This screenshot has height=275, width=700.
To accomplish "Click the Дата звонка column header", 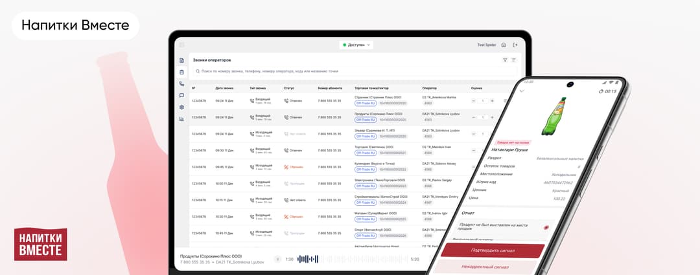I will click(224, 88).
